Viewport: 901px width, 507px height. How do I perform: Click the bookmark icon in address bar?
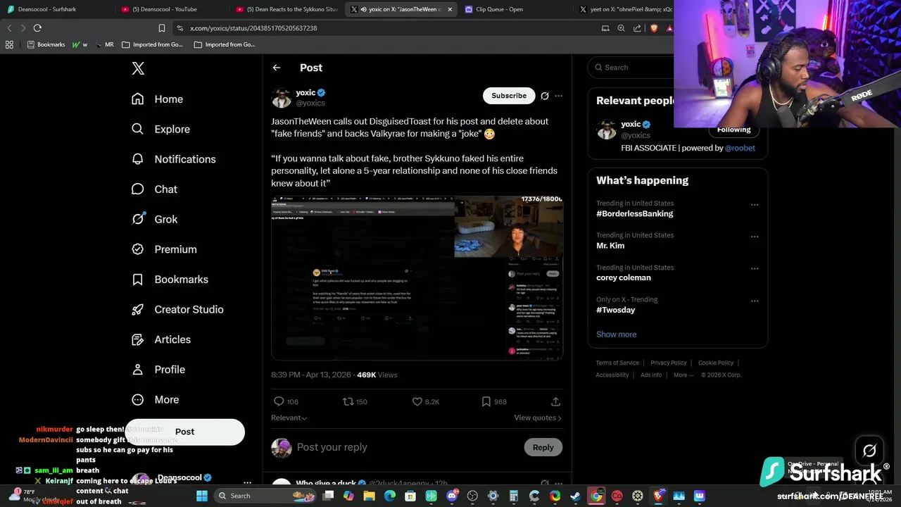162,28
